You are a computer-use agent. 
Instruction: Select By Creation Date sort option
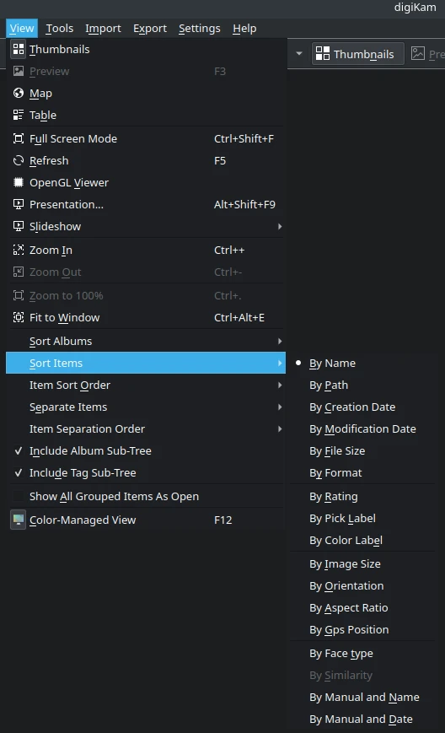point(352,407)
